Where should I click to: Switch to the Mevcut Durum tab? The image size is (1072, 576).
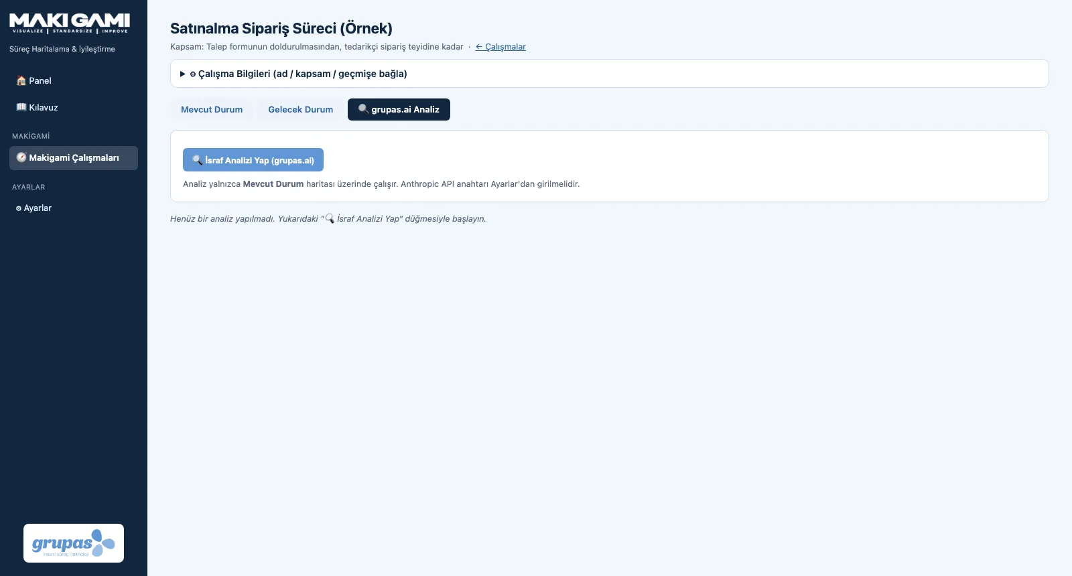pyautogui.click(x=212, y=109)
